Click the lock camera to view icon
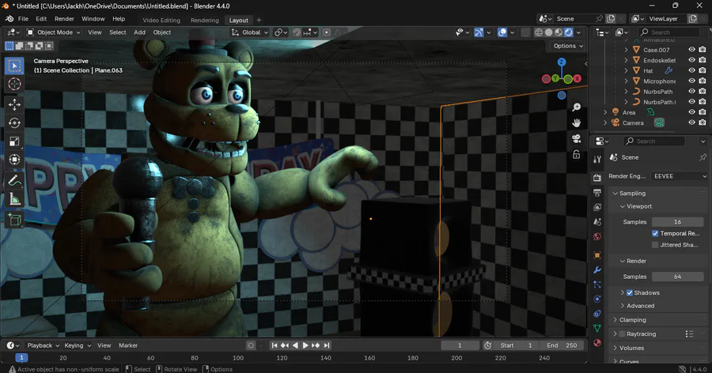This screenshot has height=373, width=712. 576,155
